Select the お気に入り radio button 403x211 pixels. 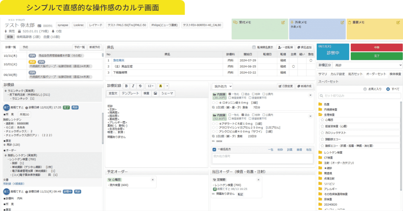pyautogui.click(x=365, y=89)
